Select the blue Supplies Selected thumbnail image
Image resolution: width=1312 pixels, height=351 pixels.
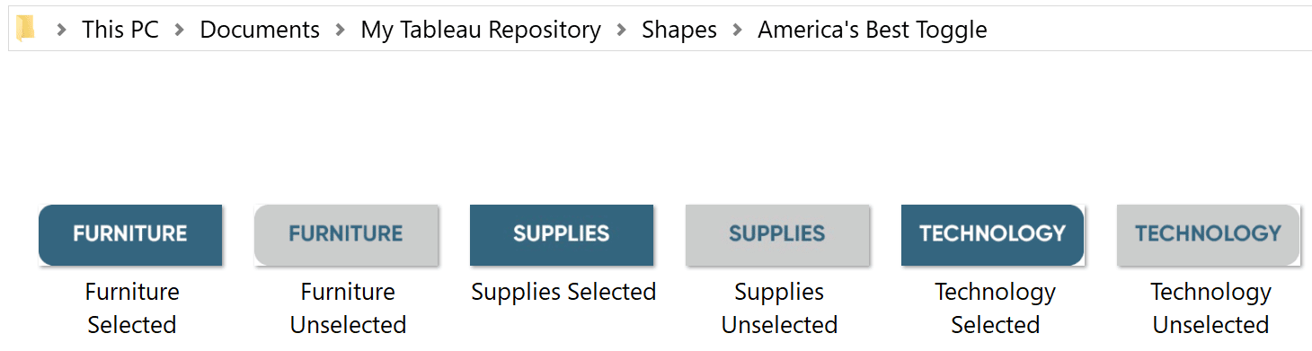562,235
